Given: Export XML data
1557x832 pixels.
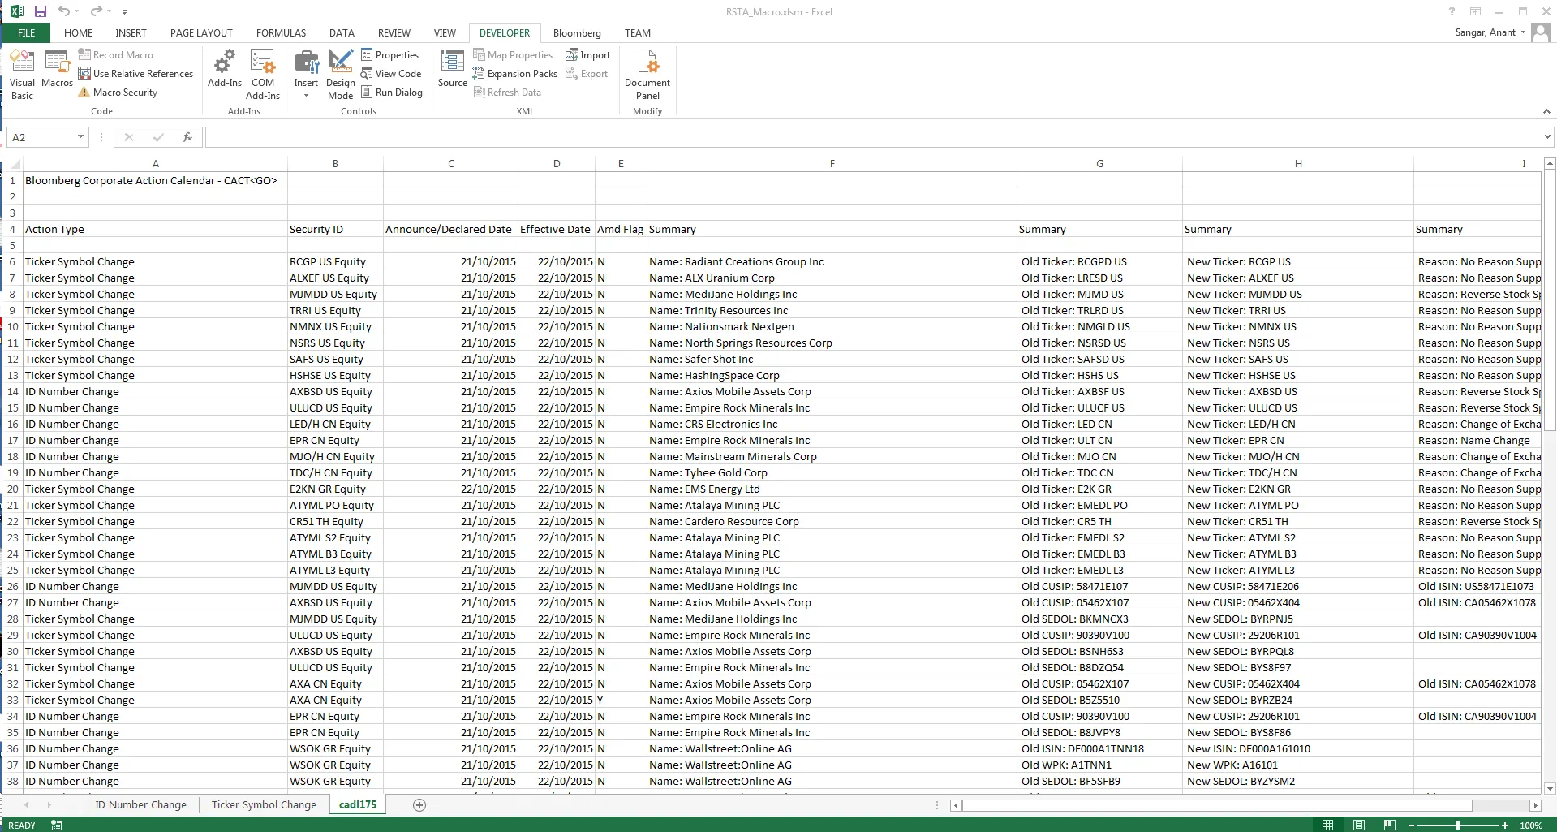Looking at the screenshot, I should pyautogui.click(x=587, y=73).
